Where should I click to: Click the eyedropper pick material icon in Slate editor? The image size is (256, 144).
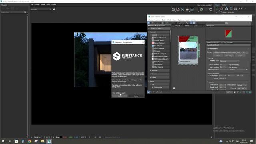152,23
